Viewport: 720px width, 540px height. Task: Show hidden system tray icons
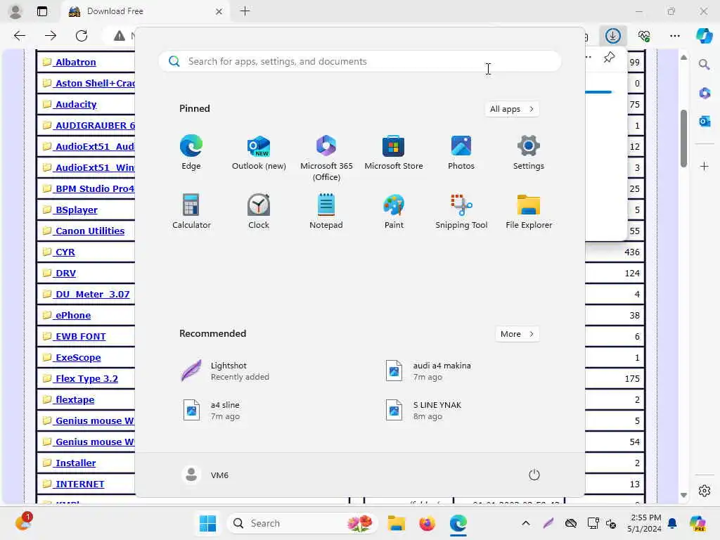(x=526, y=523)
